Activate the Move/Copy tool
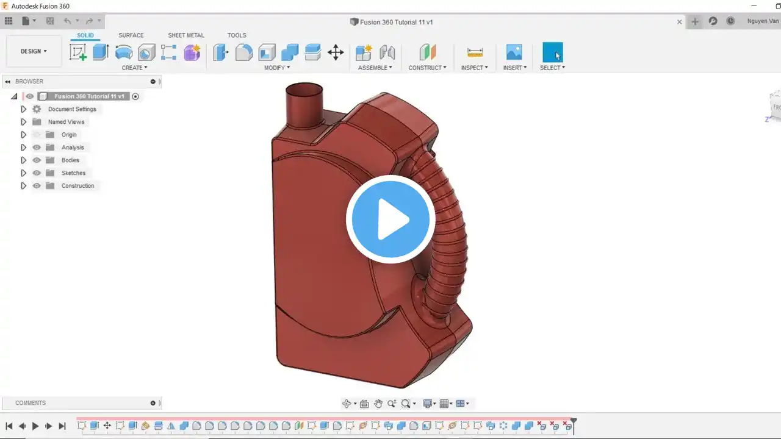This screenshot has height=439, width=781. point(336,52)
